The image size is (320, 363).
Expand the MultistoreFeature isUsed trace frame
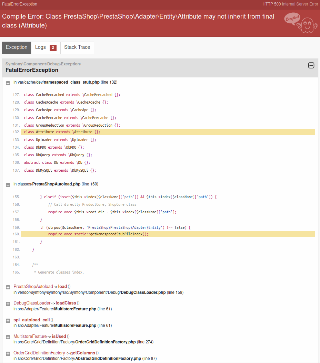tap(8, 337)
